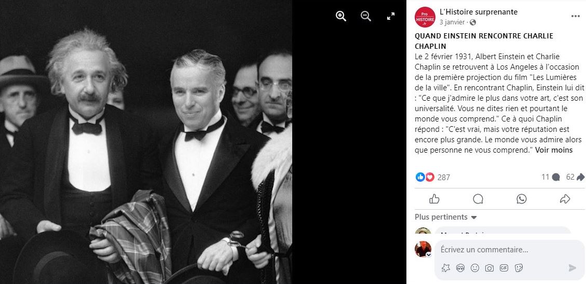586x284 pixels.
Task: Add a sticker to the comment
Action: point(519,268)
